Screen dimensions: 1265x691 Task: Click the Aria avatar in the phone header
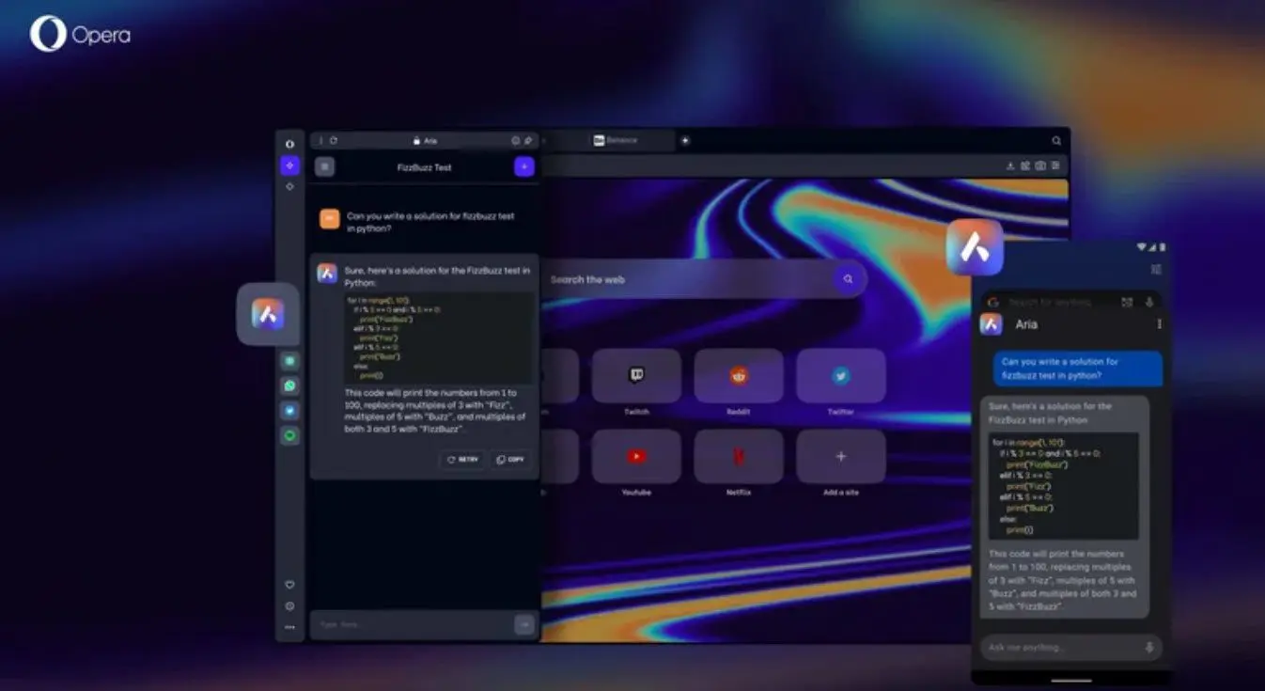(x=991, y=324)
